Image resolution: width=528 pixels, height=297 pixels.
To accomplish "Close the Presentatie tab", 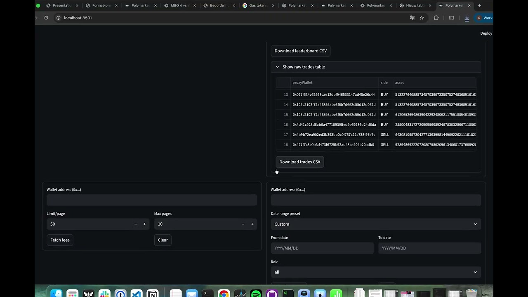I will (x=77, y=5).
